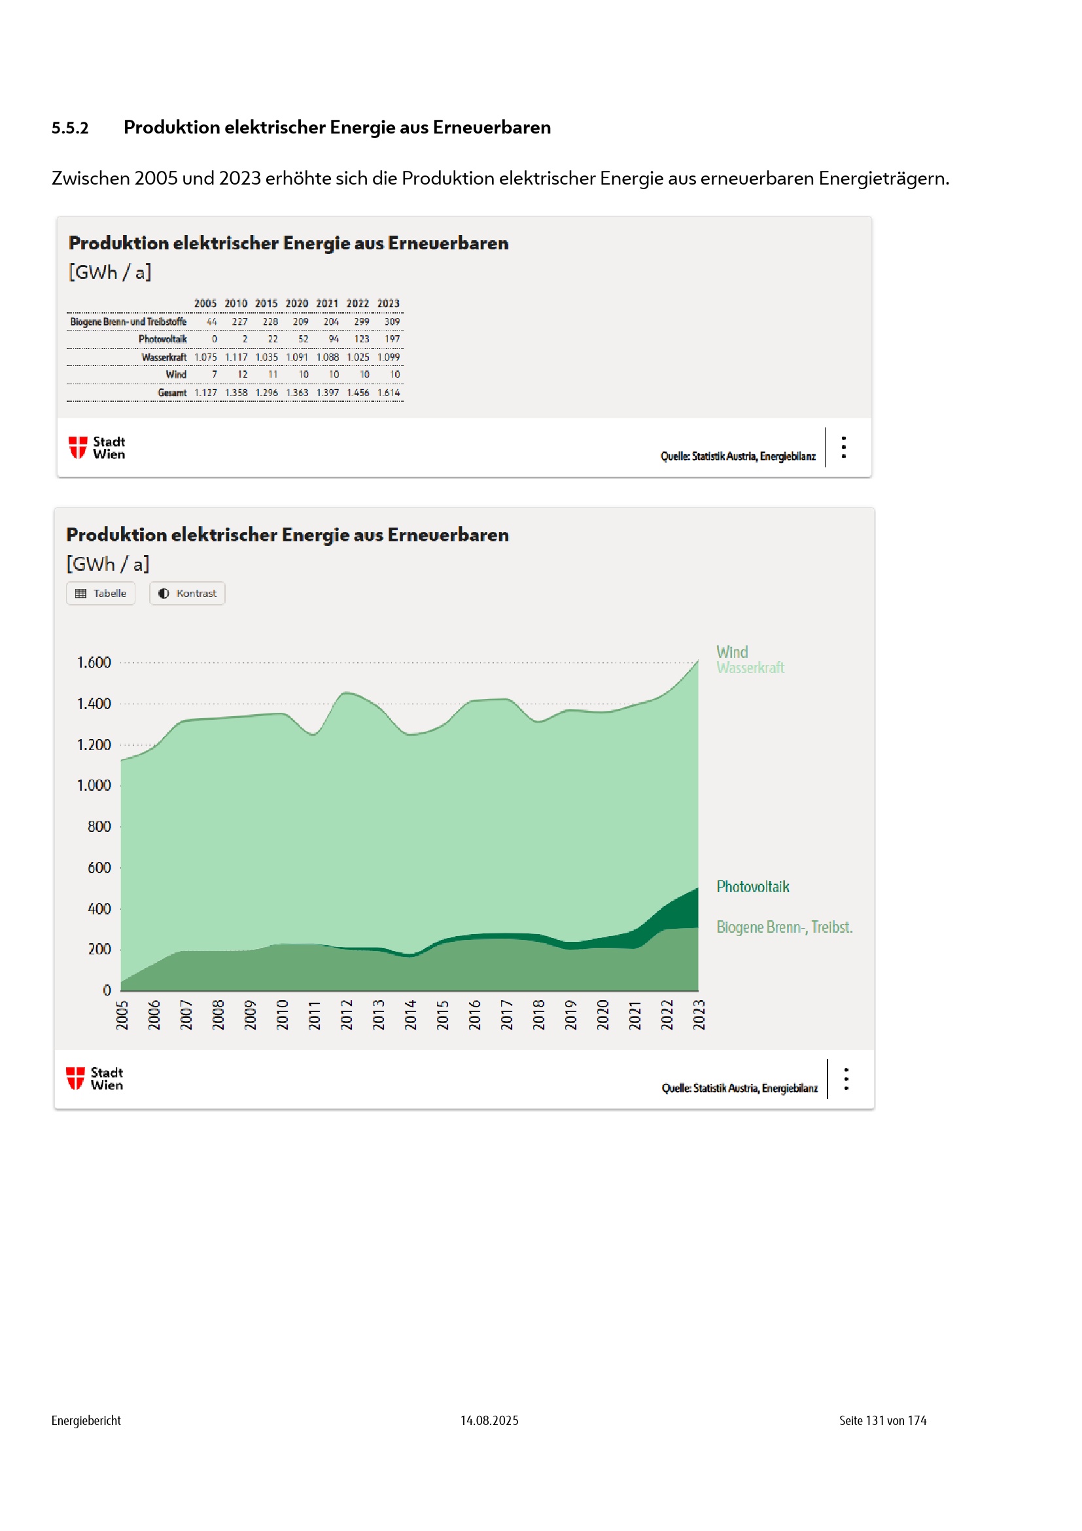Toggle the Wasserkraft legend label
1082x1531 pixels.
click(750, 668)
